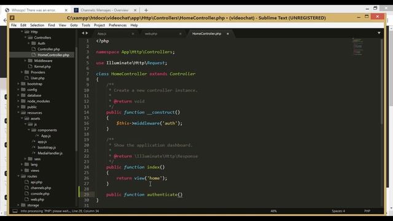The height and width of the screenshot is (221, 393).
Task: Open Controller.php in the sidebar
Action: point(49,49)
